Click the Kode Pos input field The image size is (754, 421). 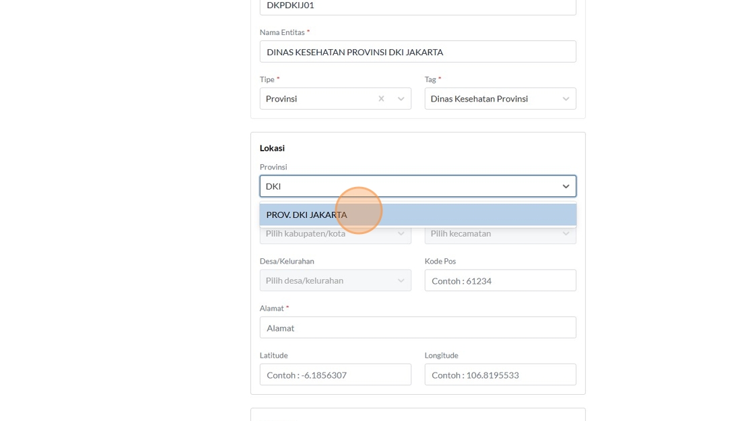click(500, 280)
